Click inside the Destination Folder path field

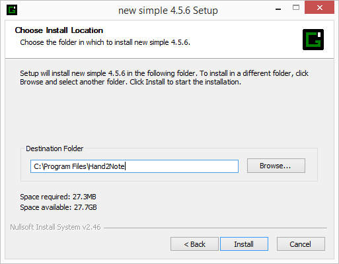tap(134, 166)
